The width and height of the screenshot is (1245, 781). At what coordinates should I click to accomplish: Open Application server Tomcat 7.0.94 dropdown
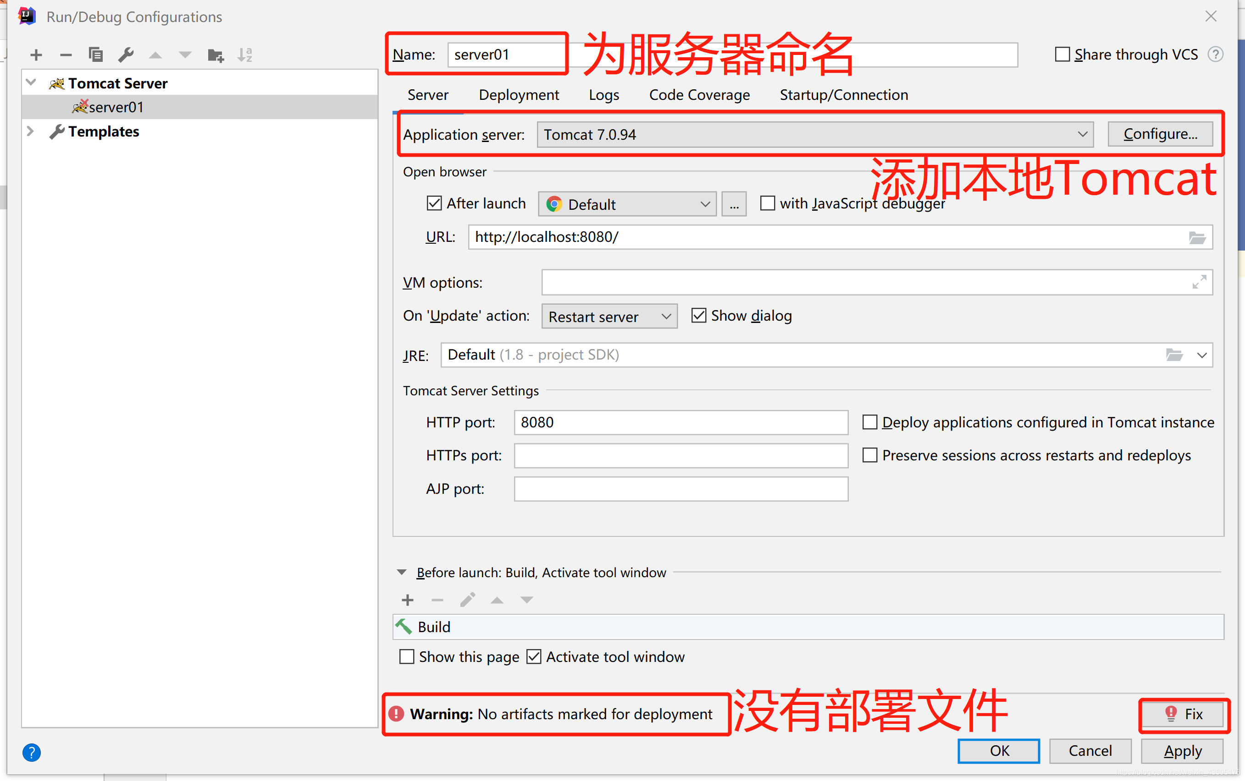[x=815, y=134]
